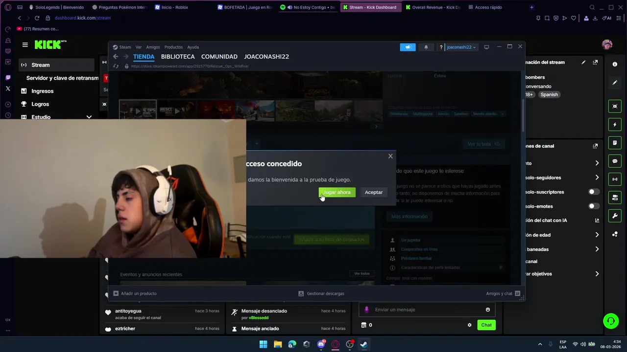Click the Kick stream preview panel icon
The height and width of the screenshot is (352, 627).
pos(615,106)
